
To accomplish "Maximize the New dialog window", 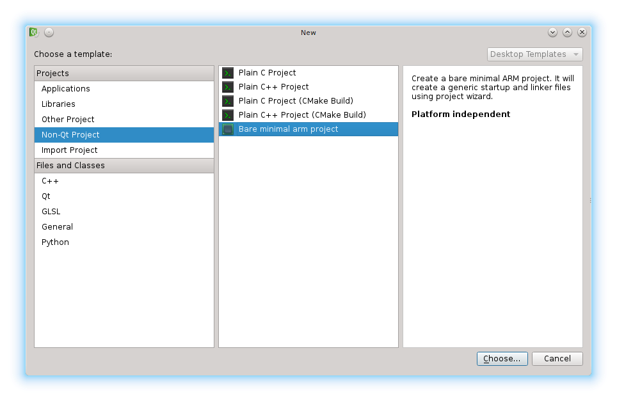I will [x=567, y=32].
